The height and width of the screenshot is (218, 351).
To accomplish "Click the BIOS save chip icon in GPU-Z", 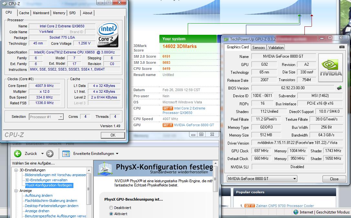I will 339,88.
